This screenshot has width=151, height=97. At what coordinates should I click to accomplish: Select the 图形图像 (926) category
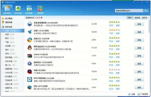coord(11,58)
